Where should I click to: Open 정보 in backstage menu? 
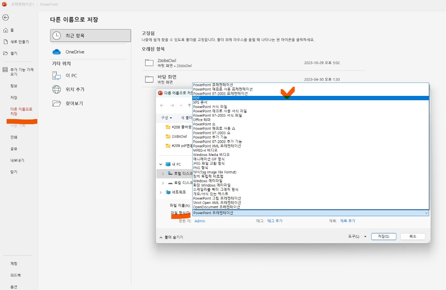[x=14, y=86]
